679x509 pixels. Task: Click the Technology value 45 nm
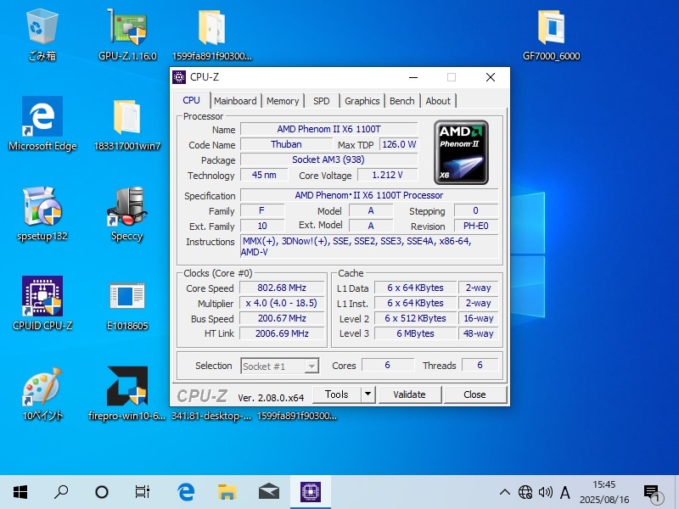coord(264,175)
